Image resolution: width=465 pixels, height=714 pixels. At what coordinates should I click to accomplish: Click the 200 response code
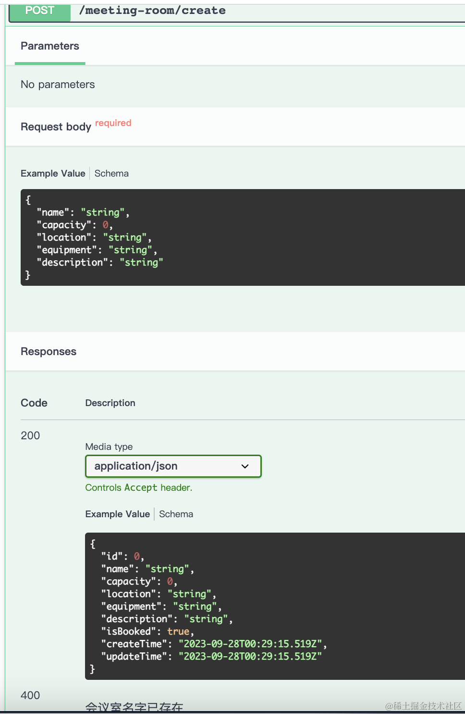pos(30,436)
